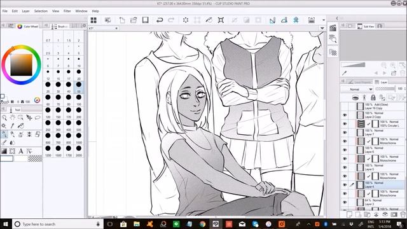Switch to the Sub View tab
Viewport: 407px width, 229px height.
tap(366, 26)
